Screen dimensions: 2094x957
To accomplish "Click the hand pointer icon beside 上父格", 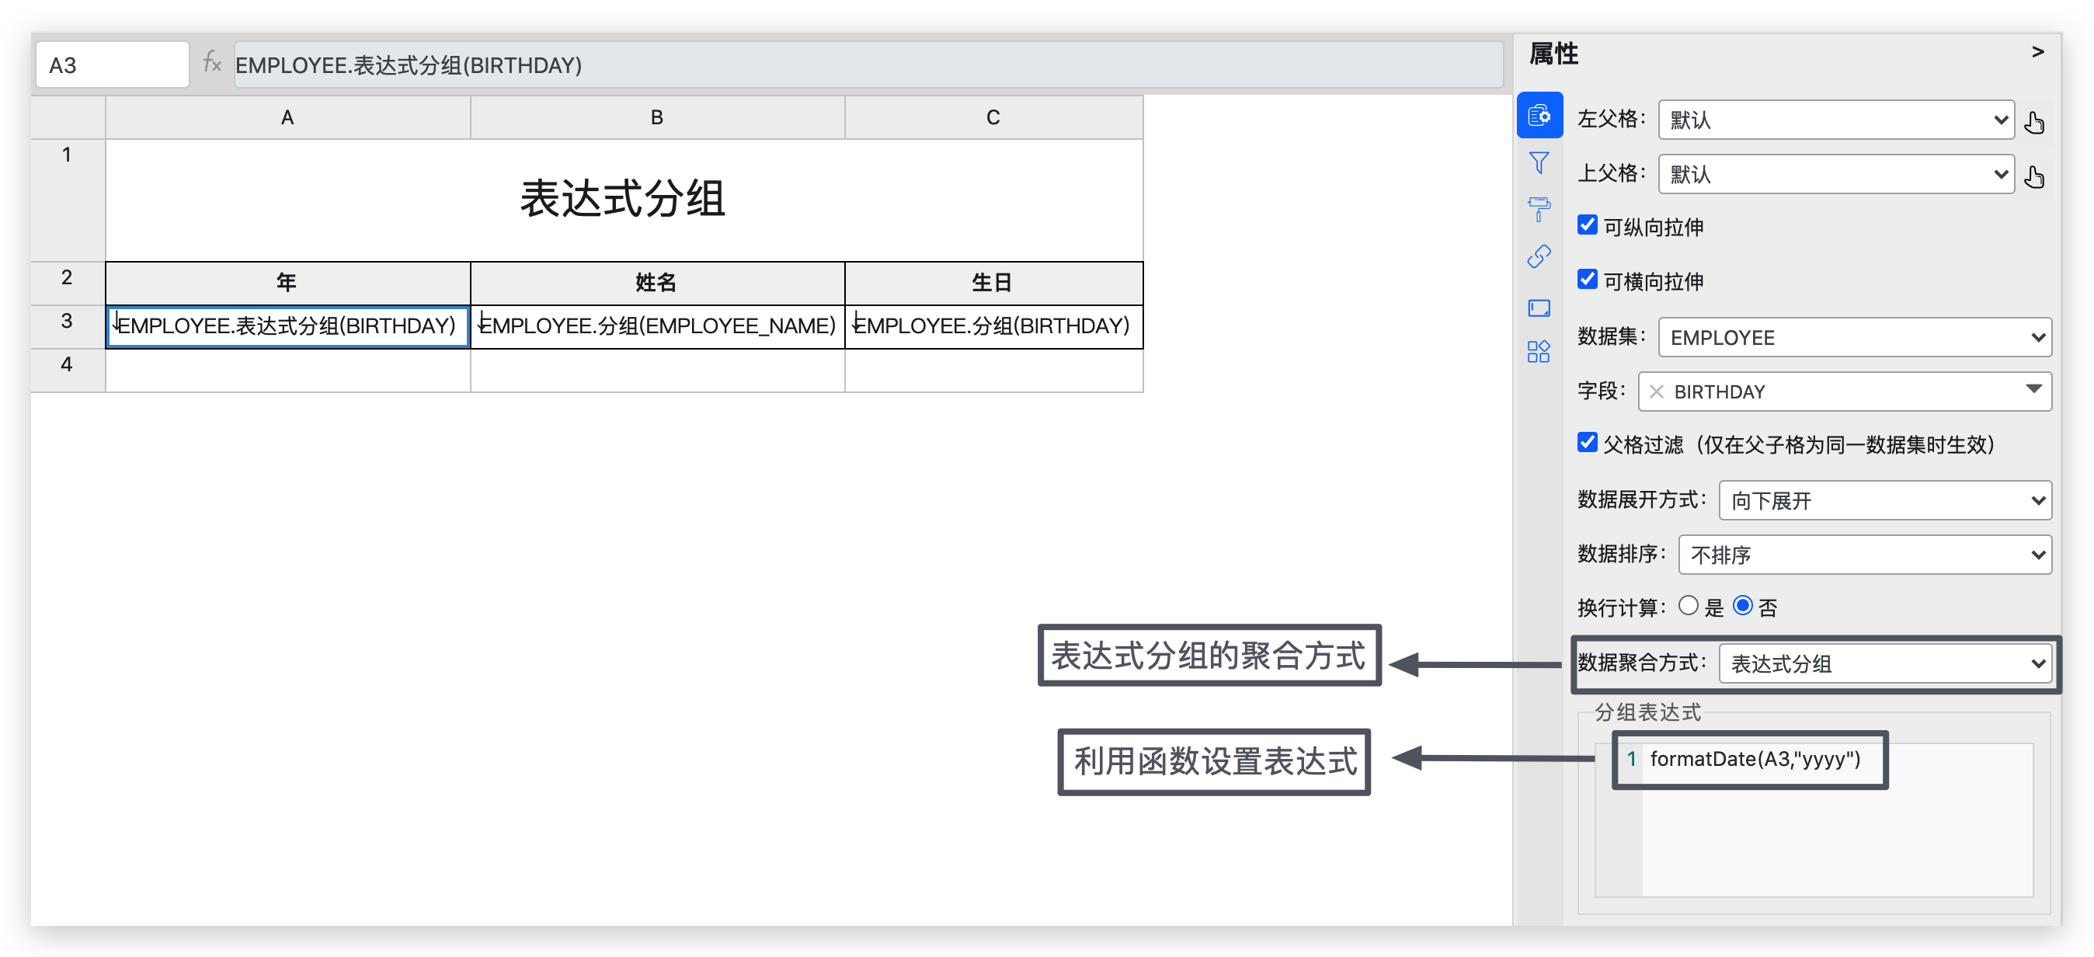I will [2035, 176].
